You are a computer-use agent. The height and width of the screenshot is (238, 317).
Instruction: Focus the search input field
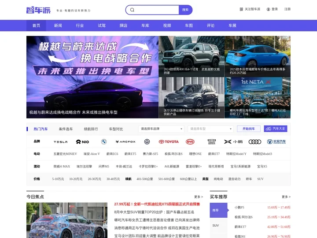pyautogui.click(x=157, y=10)
